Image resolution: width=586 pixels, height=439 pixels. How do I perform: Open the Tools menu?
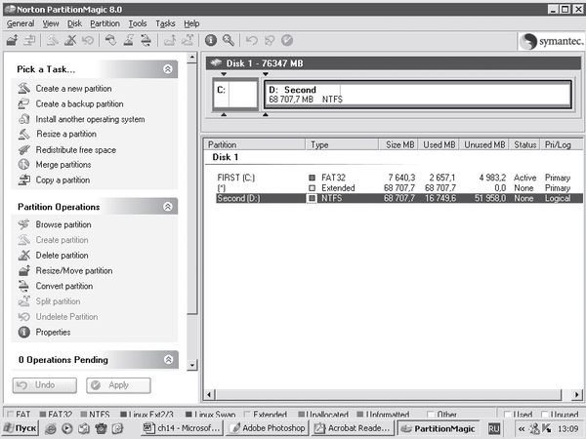[138, 23]
